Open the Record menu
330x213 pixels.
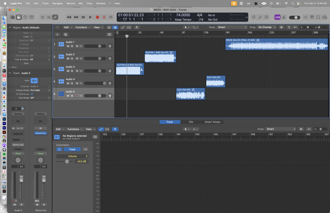pos(71,3)
